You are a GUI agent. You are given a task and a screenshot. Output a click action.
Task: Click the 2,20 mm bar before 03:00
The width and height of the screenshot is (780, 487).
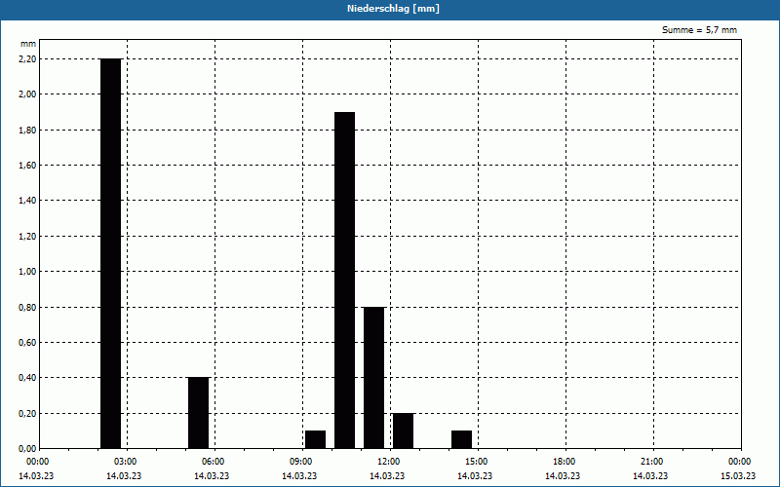pyautogui.click(x=110, y=253)
